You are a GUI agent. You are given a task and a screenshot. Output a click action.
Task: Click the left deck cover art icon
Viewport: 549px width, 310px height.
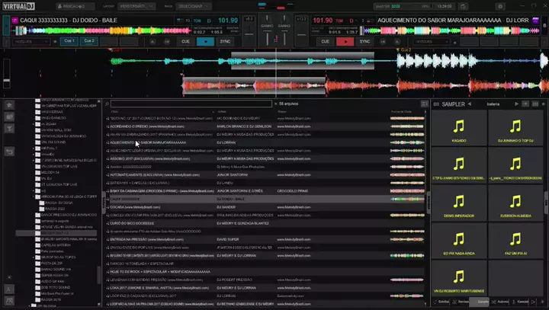click(x=14, y=21)
